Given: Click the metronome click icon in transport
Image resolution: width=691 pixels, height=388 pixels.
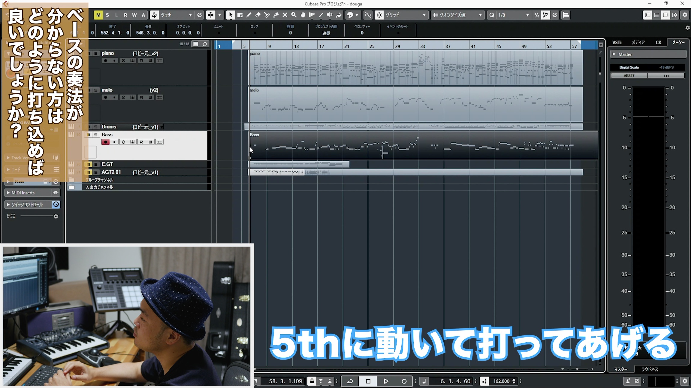Looking at the screenshot, I should tap(628, 381).
